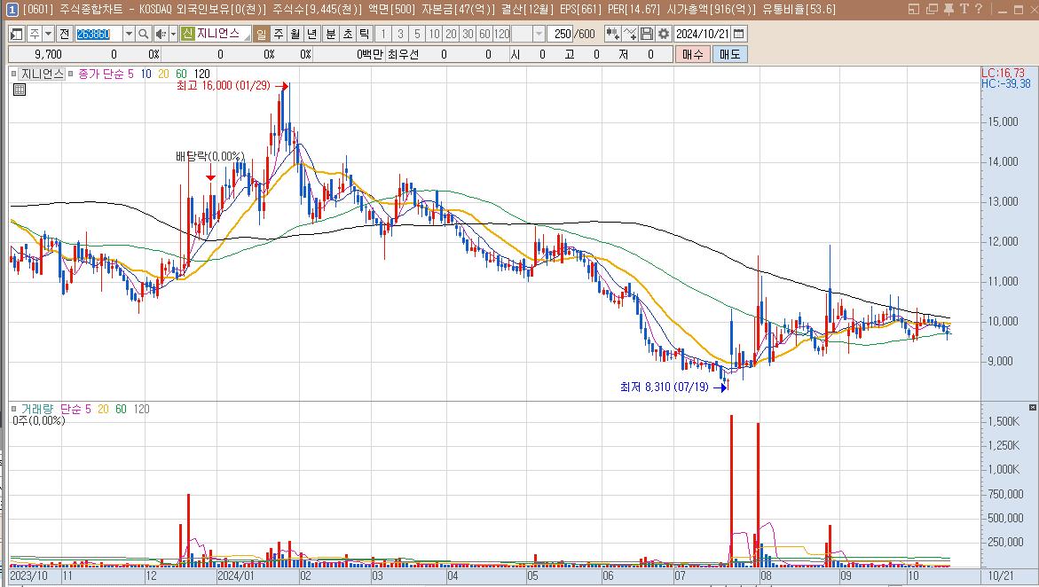Click the 최고 16,000 (01/29) marker
Viewport: 1039px width, 587px height.
pyautogui.click(x=224, y=85)
